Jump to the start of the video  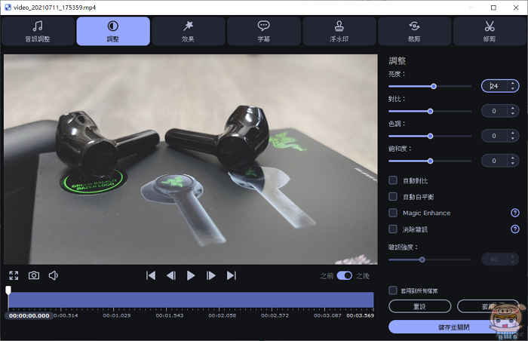click(x=151, y=275)
